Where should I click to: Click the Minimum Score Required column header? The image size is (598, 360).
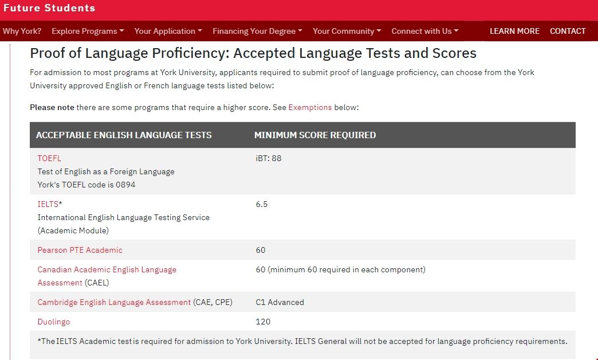315,135
